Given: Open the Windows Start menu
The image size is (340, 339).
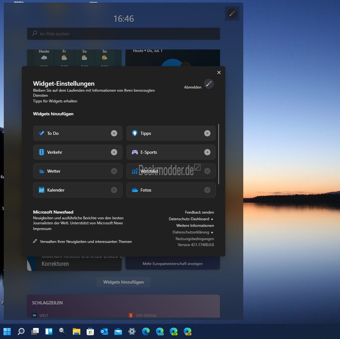Looking at the screenshot, I should [x=7, y=331].
